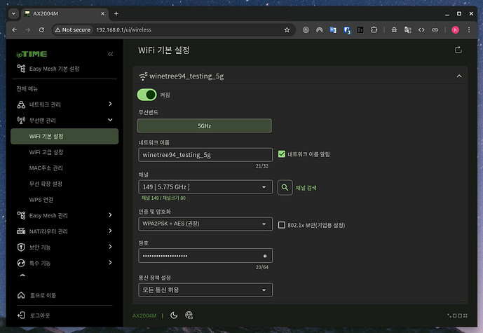
Task: Click the 암호 password field
Action: click(x=205, y=256)
